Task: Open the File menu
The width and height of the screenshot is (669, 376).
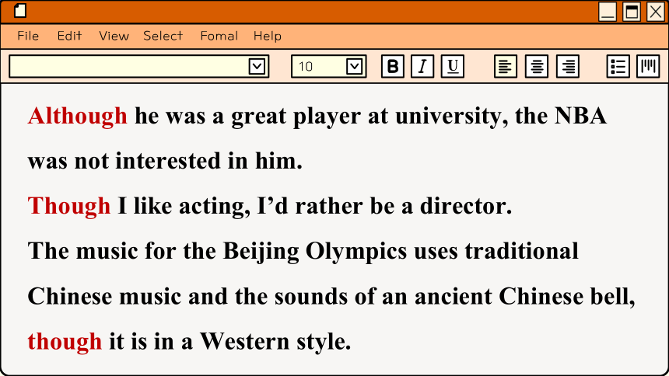Action: [28, 36]
